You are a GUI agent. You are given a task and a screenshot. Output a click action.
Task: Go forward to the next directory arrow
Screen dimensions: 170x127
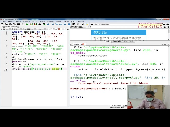pos(96,24)
